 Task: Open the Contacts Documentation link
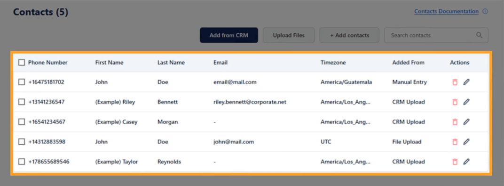click(x=447, y=12)
